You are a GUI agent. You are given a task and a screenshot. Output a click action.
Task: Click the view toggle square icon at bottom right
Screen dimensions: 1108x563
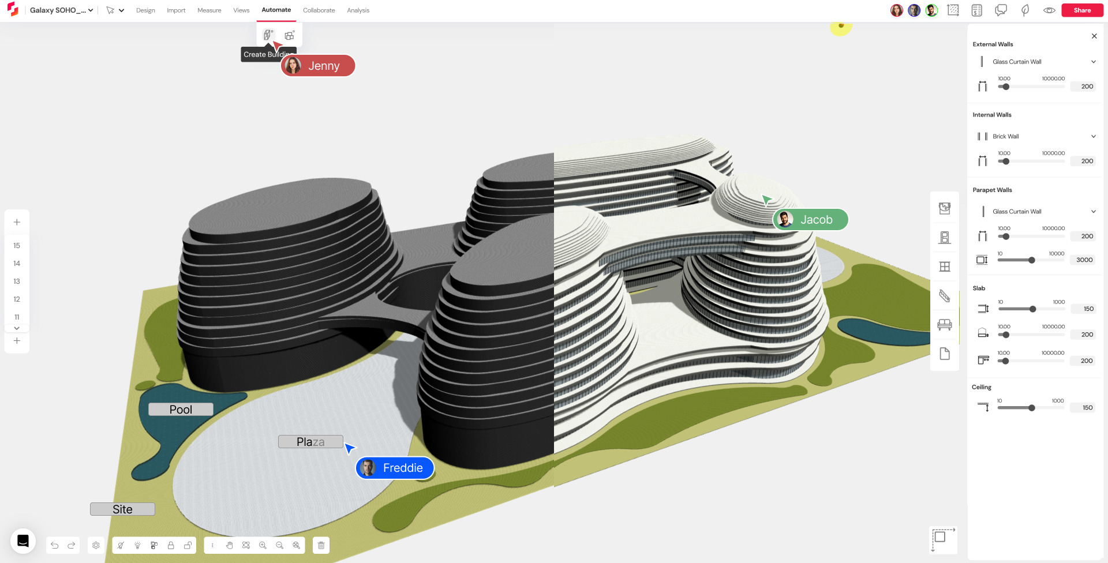click(x=944, y=540)
